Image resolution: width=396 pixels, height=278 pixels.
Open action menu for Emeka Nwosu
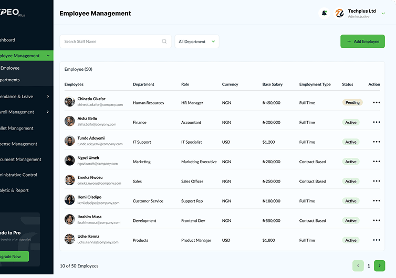(x=376, y=181)
